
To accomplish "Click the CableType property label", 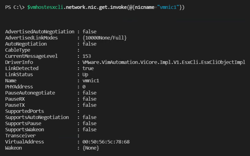I will [x=18, y=50].
